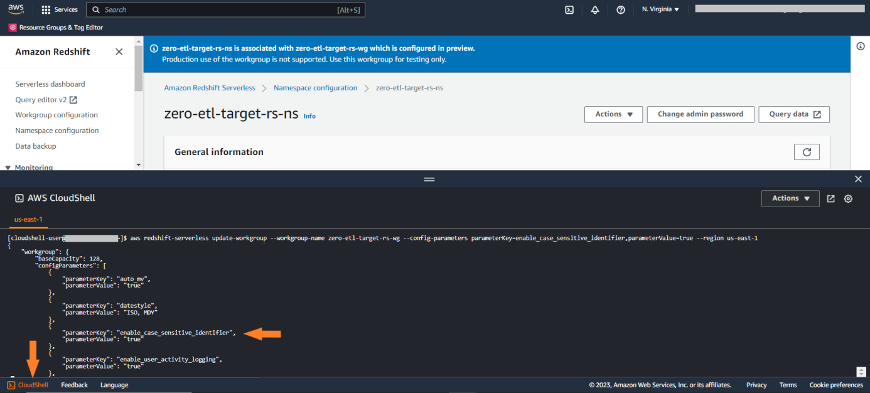Click "enable_case_sensitive_identifier" in terminal output
Image resolution: width=870 pixels, height=393 pixels.
pos(176,333)
